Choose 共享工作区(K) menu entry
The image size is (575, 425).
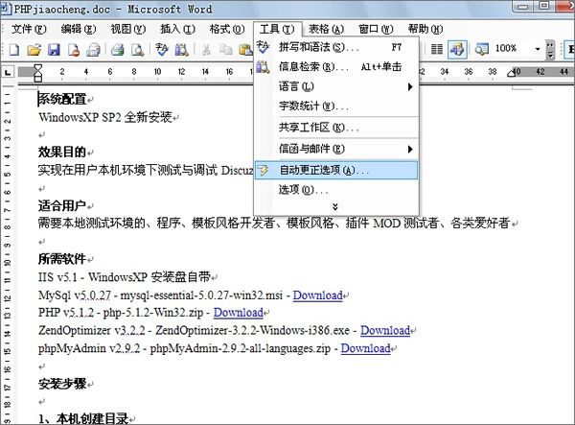pyautogui.click(x=336, y=128)
